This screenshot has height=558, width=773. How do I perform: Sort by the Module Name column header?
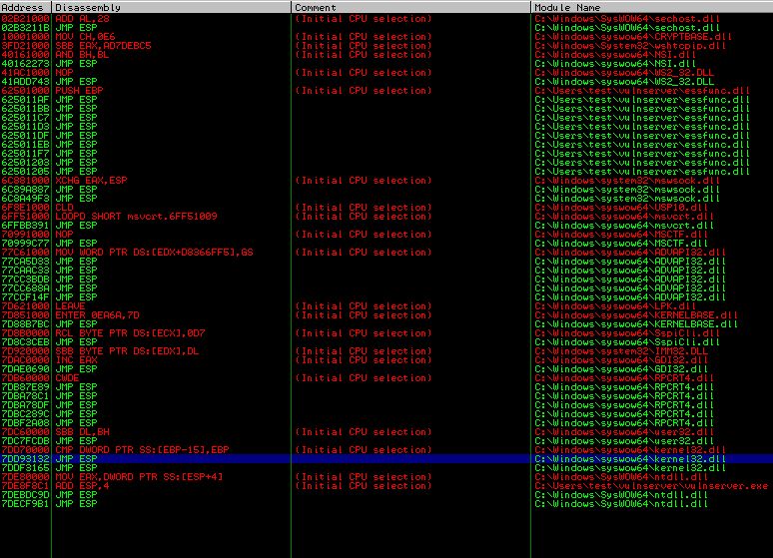[x=652, y=7]
